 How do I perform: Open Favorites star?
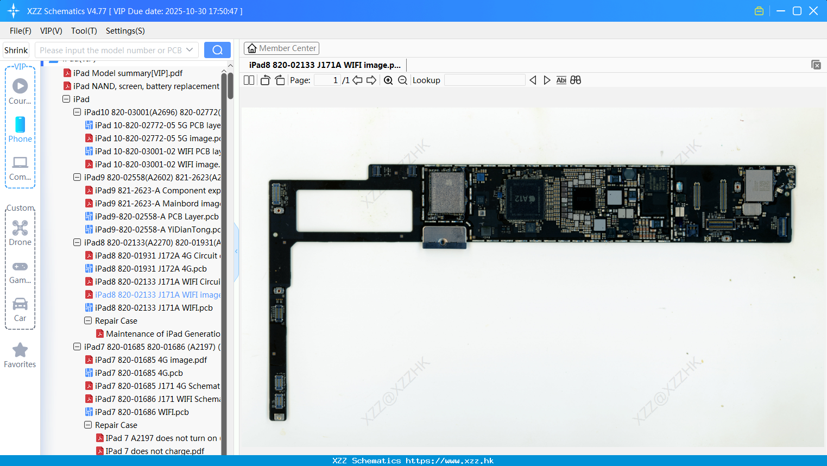click(20, 355)
